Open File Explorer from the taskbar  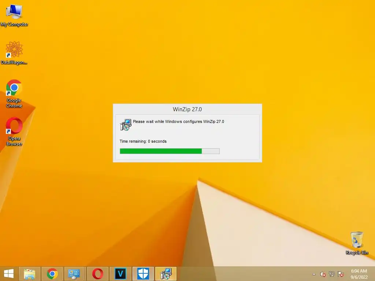pyautogui.click(x=30, y=274)
